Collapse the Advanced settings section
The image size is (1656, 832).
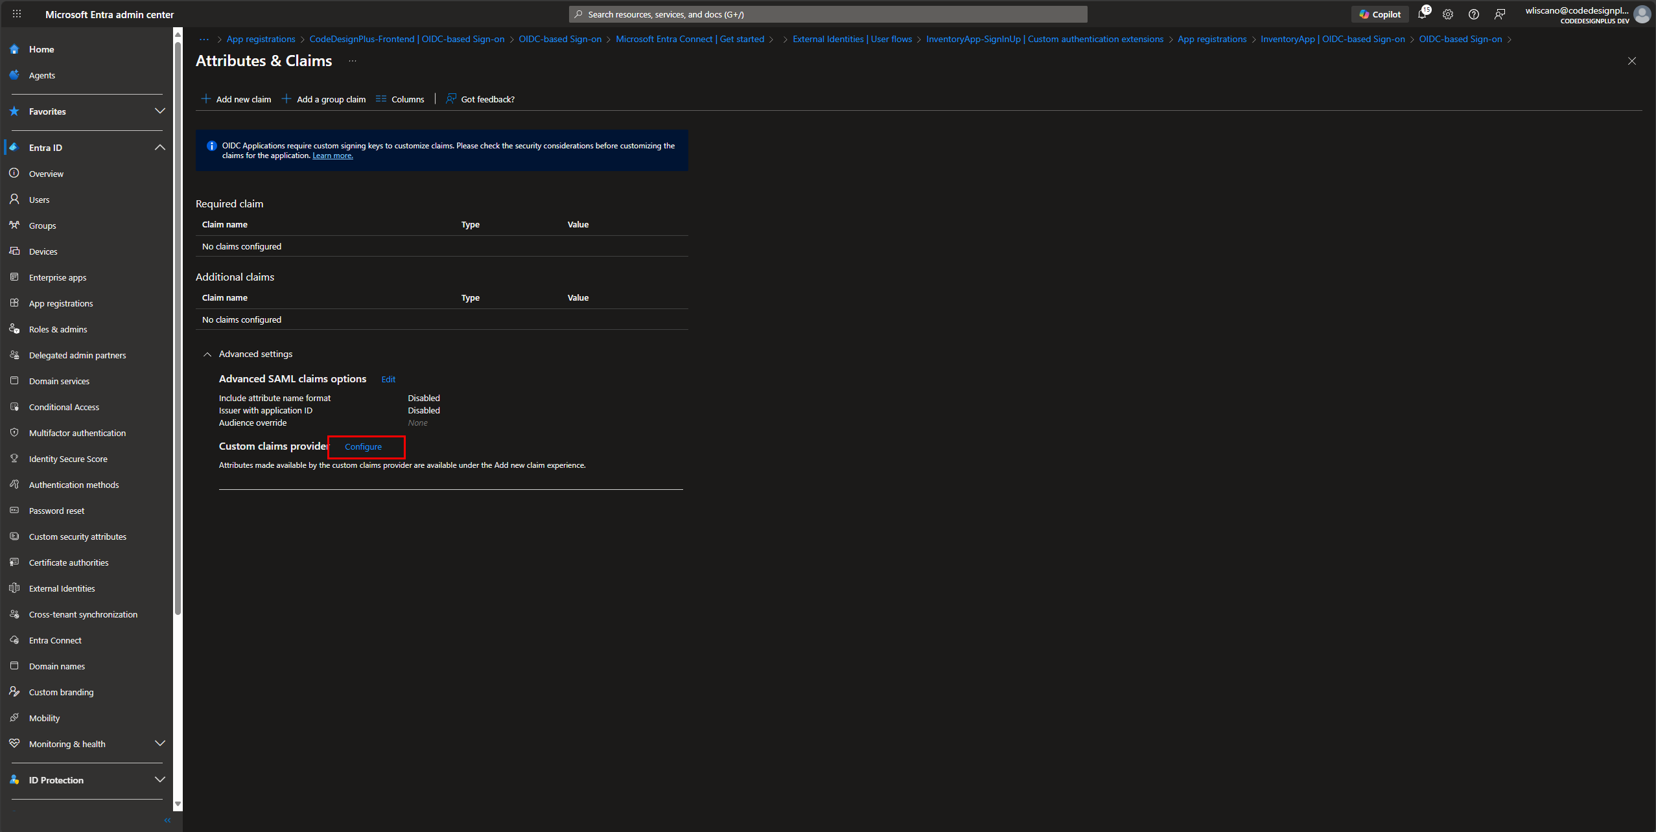tap(207, 354)
